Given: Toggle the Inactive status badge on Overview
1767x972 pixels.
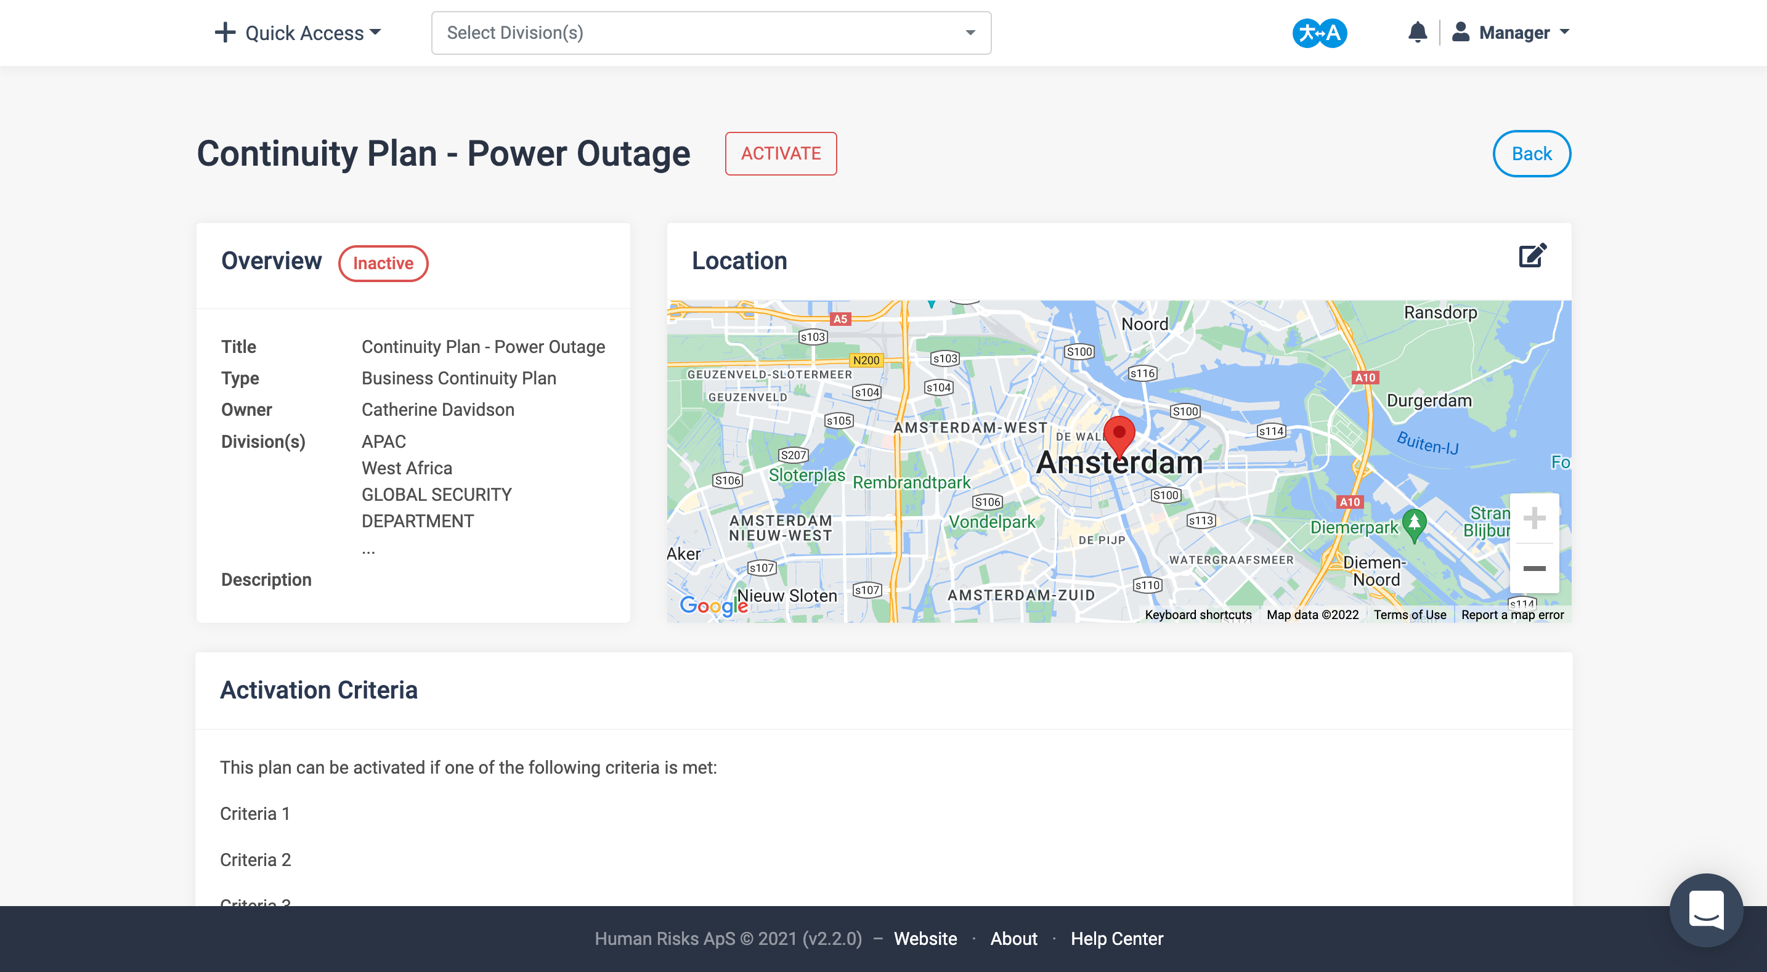Looking at the screenshot, I should coord(382,264).
